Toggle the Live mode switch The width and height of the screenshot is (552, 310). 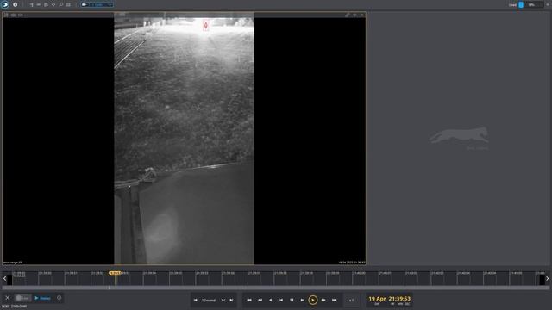[x=23, y=298]
